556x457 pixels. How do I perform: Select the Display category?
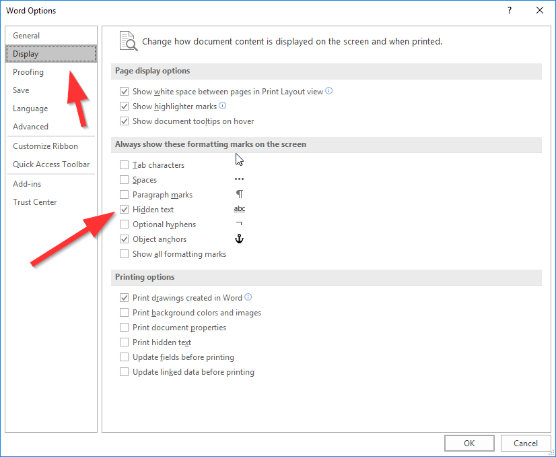pyautogui.click(x=51, y=54)
